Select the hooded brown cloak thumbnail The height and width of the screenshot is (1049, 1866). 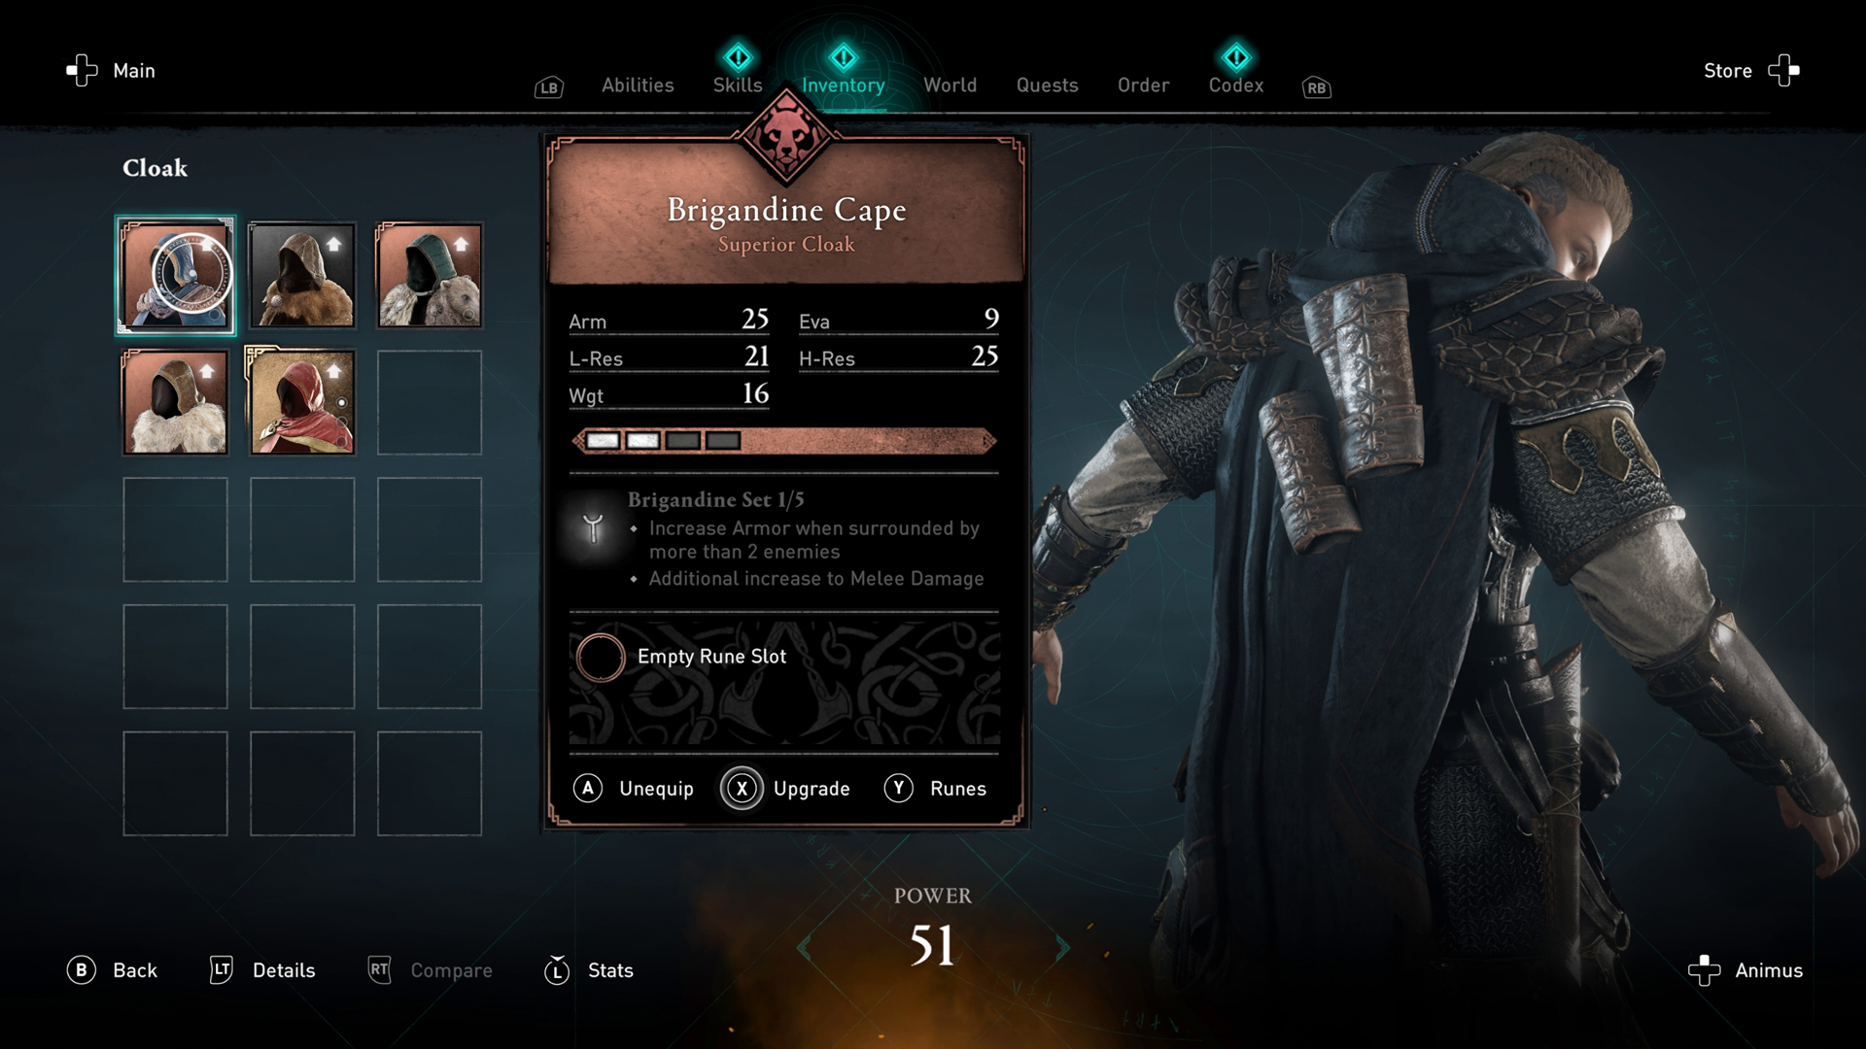click(x=304, y=274)
